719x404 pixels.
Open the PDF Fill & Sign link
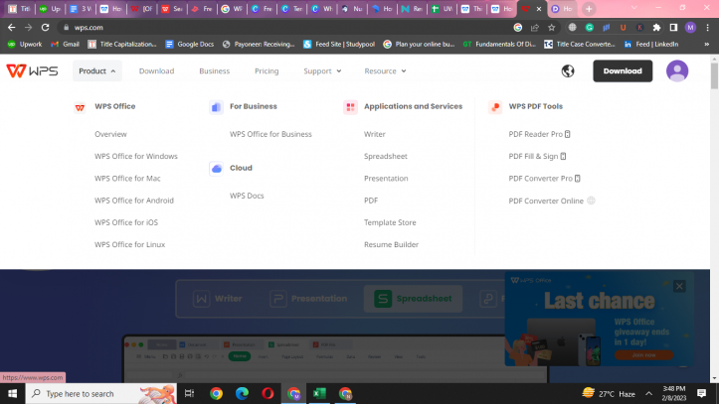537,156
